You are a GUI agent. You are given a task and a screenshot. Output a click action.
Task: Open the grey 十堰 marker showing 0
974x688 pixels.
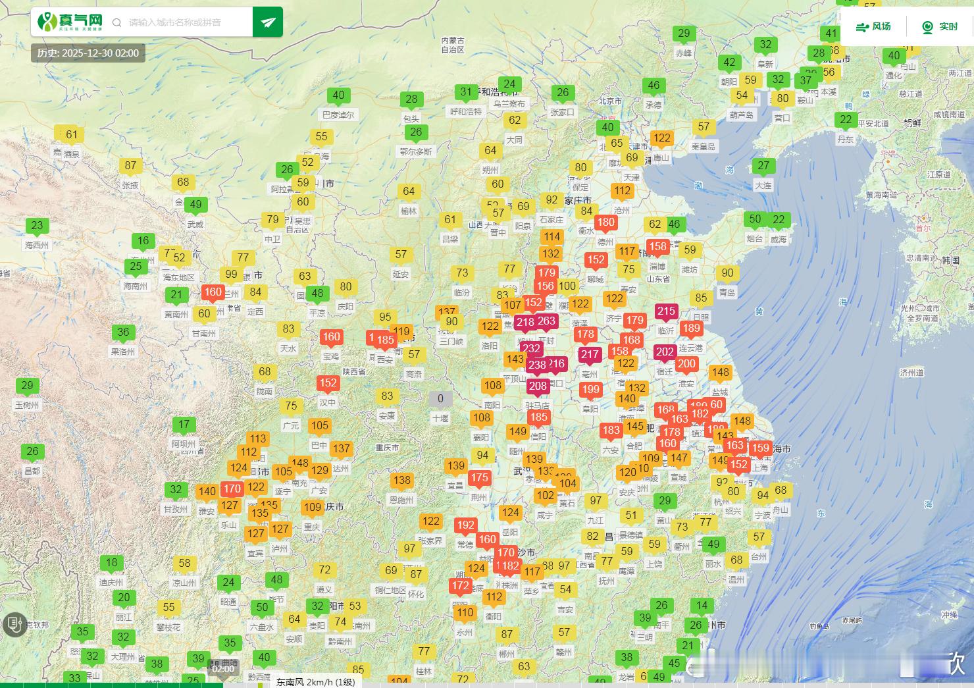click(440, 400)
